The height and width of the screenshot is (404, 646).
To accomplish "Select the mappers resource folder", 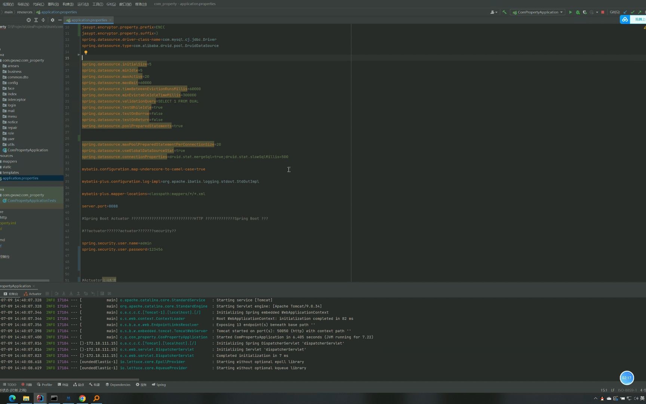I will (x=10, y=161).
